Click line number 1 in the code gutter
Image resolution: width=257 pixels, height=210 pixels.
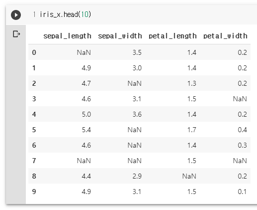pos(34,14)
